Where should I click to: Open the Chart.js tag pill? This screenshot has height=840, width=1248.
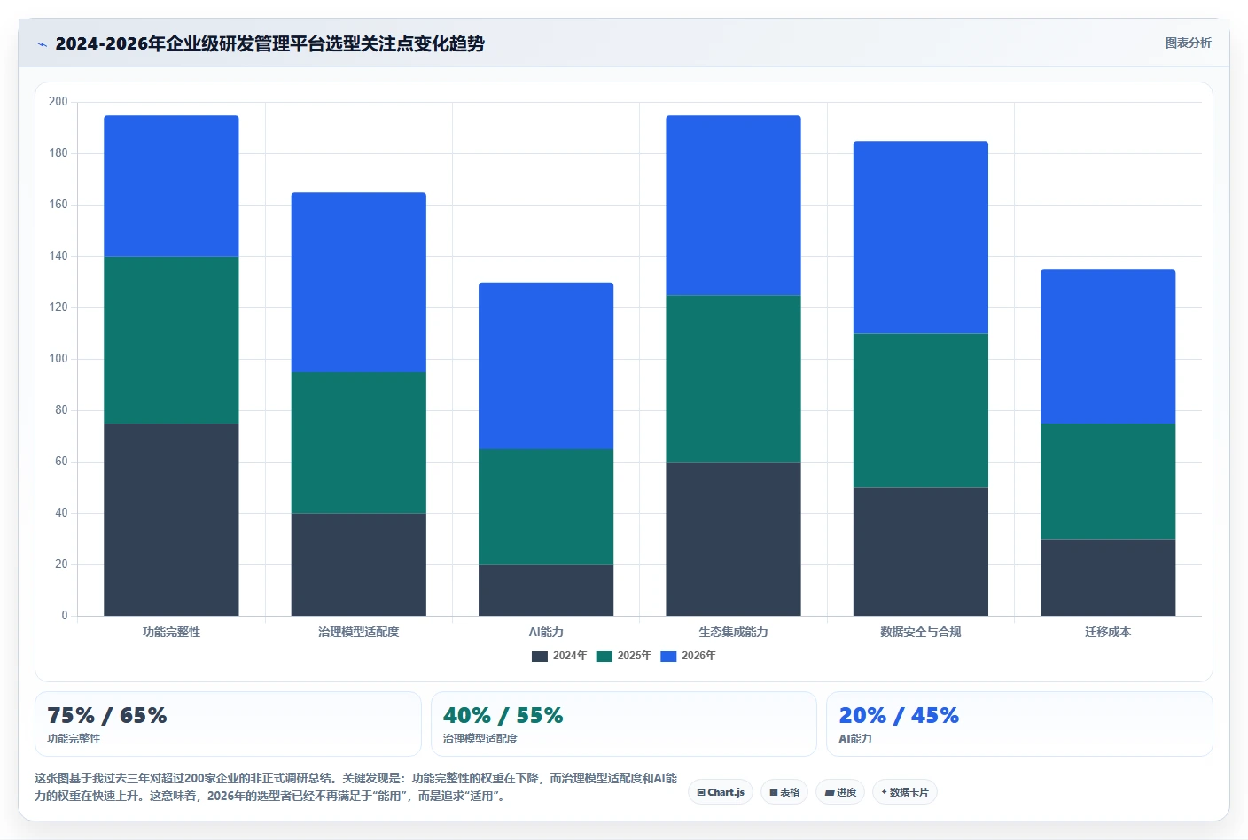coord(721,792)
